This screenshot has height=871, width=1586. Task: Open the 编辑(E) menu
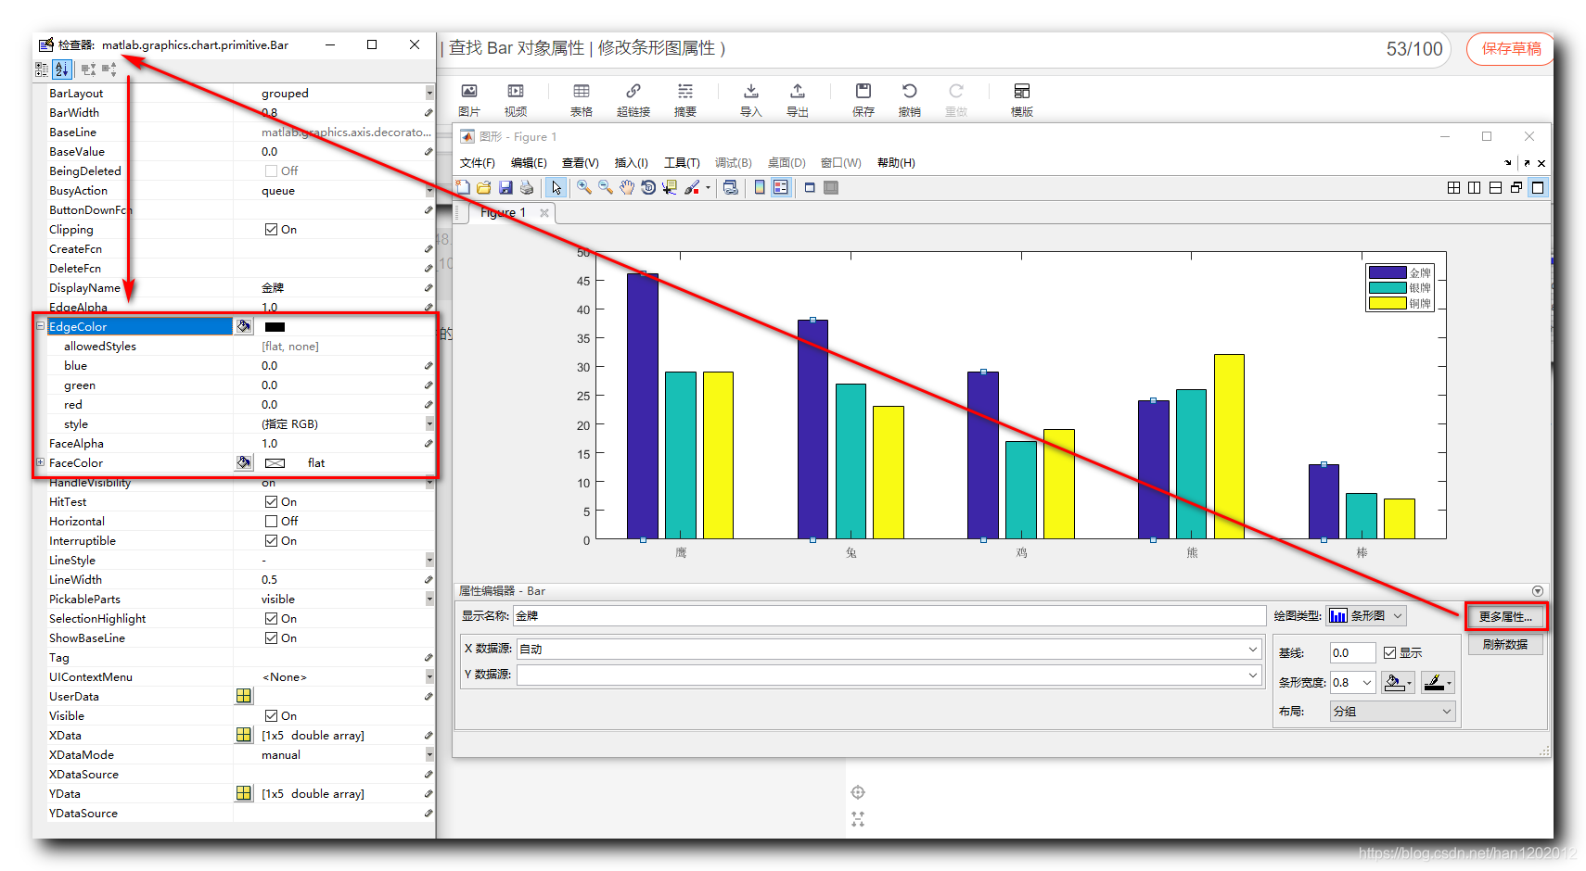click(x=529, y=162)
